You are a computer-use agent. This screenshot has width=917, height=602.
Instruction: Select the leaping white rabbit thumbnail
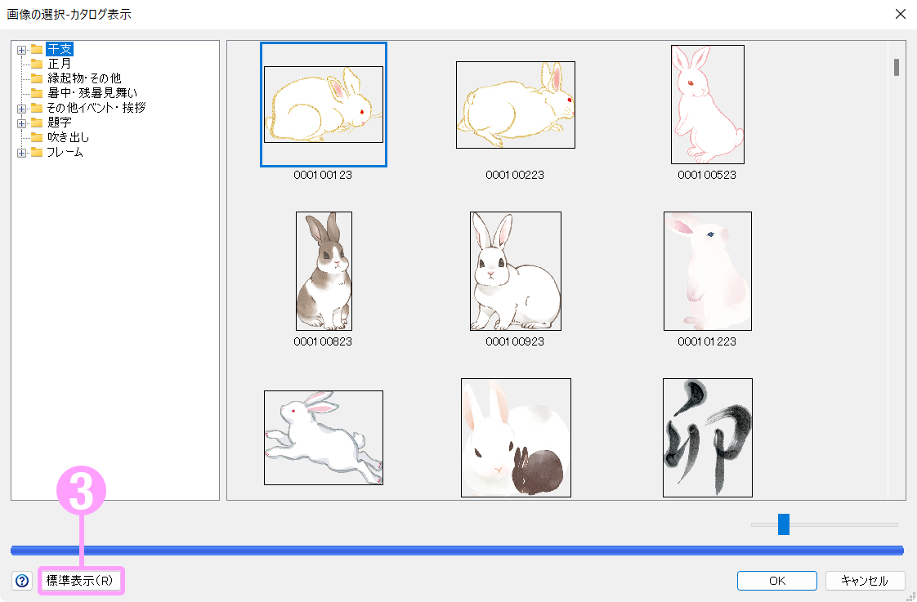tap(324, 437)
